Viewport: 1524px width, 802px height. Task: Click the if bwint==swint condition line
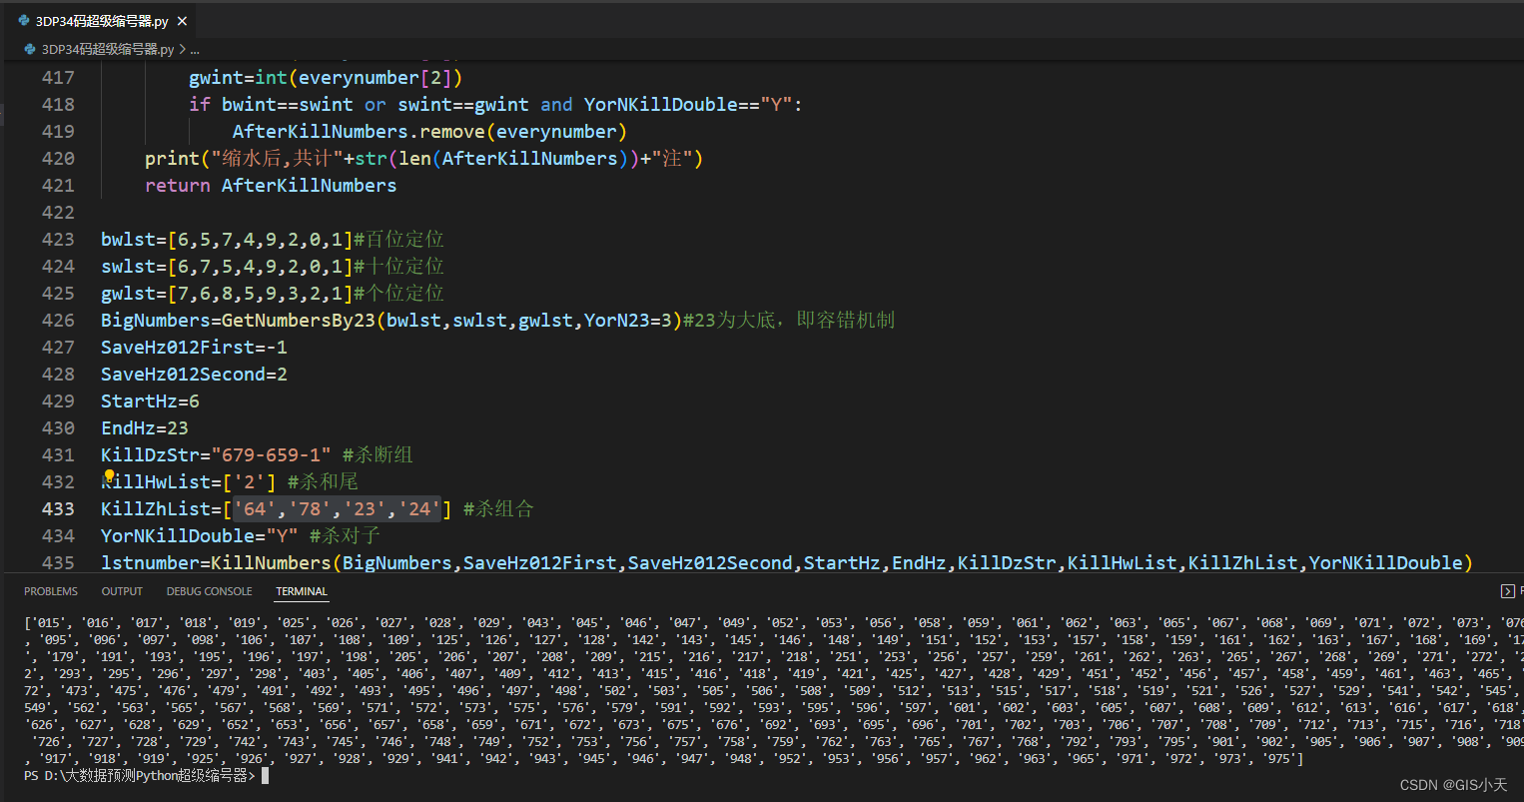(x=495, y=105)
